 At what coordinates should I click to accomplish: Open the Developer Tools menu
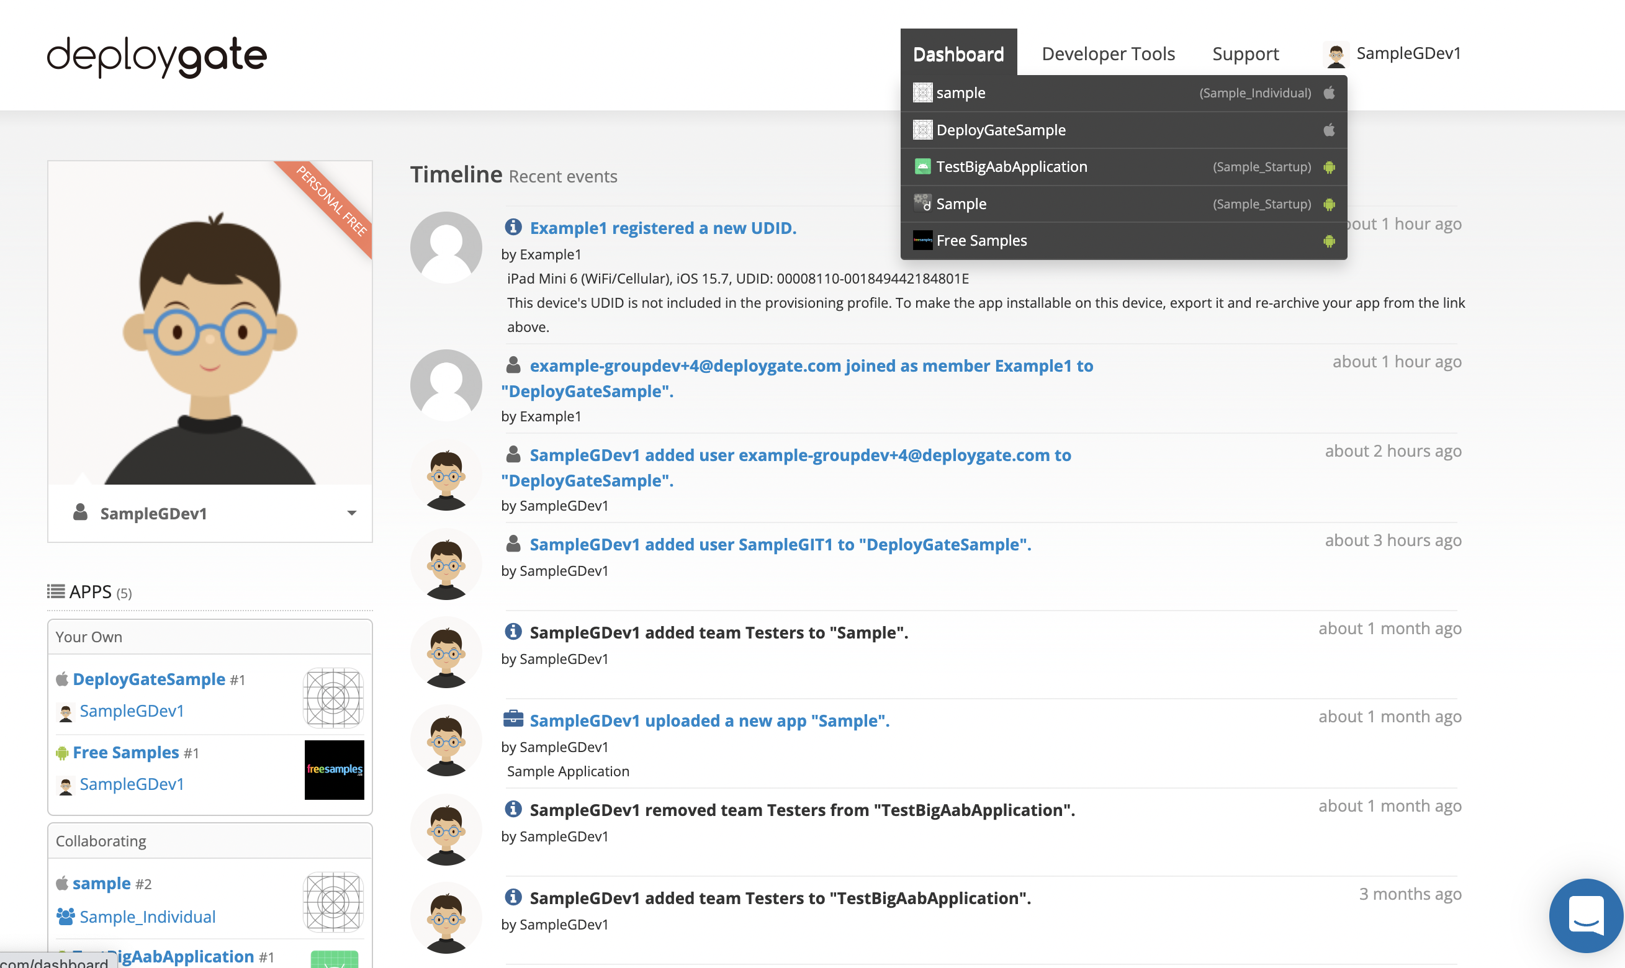click(1108, 53)
